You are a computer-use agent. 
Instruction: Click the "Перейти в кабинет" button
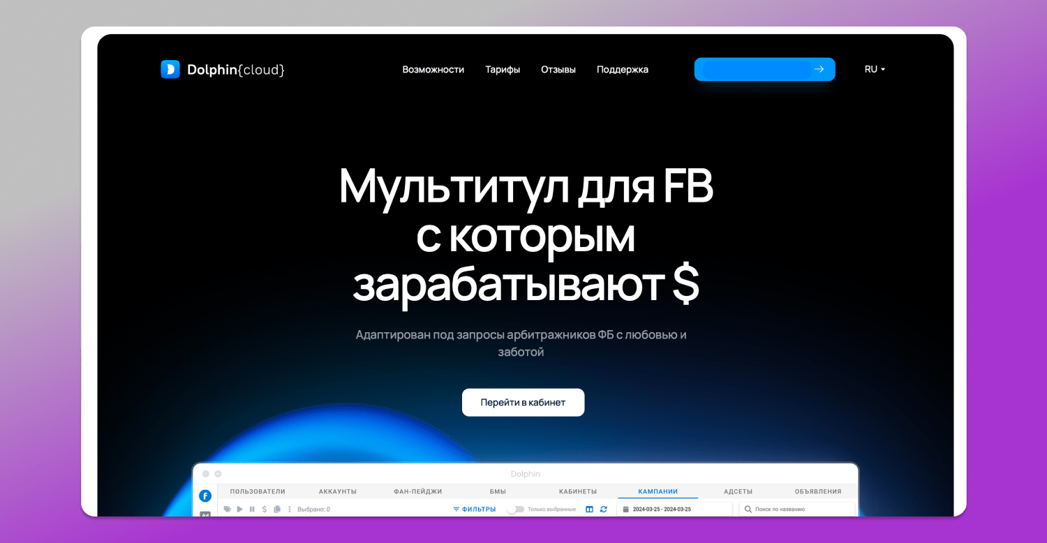(x=523, y=402)
